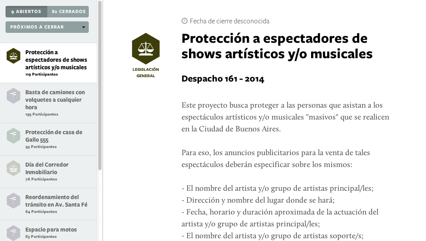Select the Protección a espectadores sidebar title
Viewport: 426px width, 241px height.
point(56,60)
